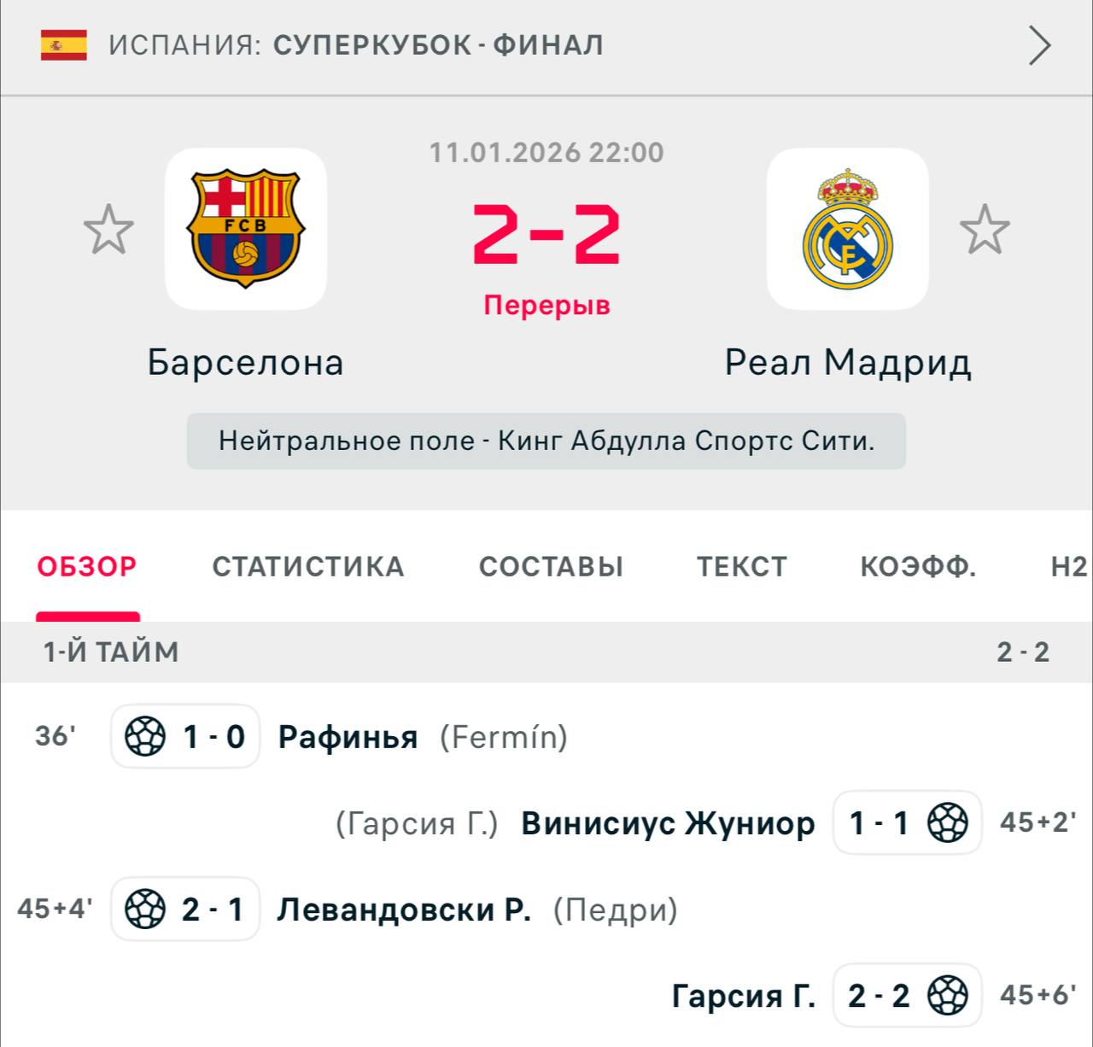Click the Spain flag icon
The height and width of the screenshot is (1047, 1093).
pyautogui.click(x=64, y=45)
